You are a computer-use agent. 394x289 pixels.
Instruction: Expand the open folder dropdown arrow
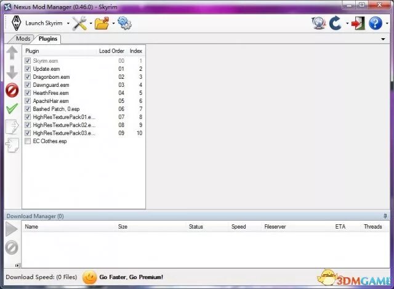tap(113, 23)
